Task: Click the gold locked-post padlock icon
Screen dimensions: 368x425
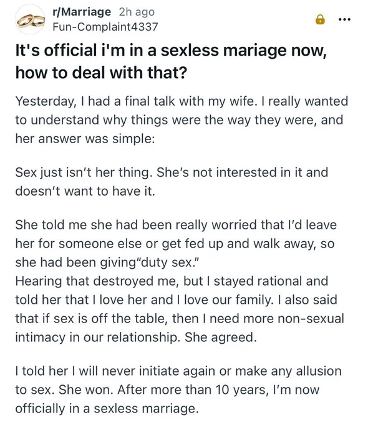Action: coord(320,19)
